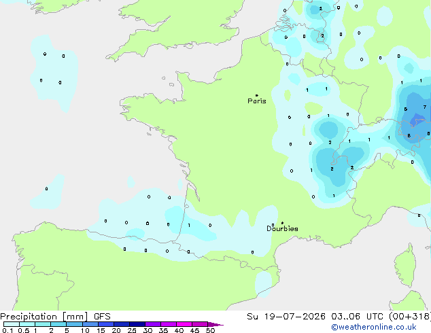
Task: Click the Dourbies city label
Action: (x=282, y=228)
